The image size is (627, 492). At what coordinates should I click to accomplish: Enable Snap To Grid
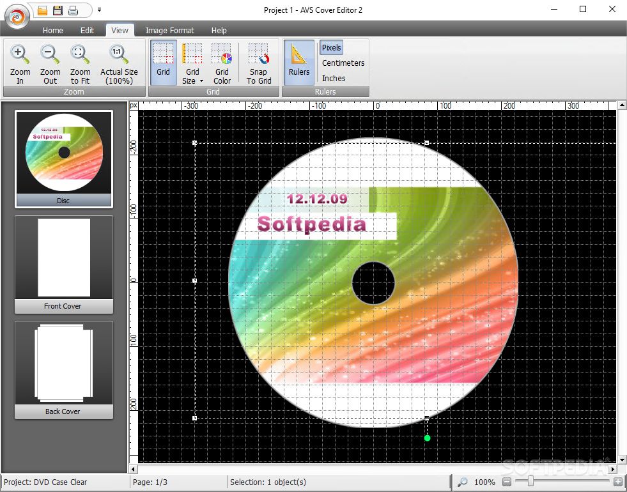pyautogui.click(x=258, y=63)
